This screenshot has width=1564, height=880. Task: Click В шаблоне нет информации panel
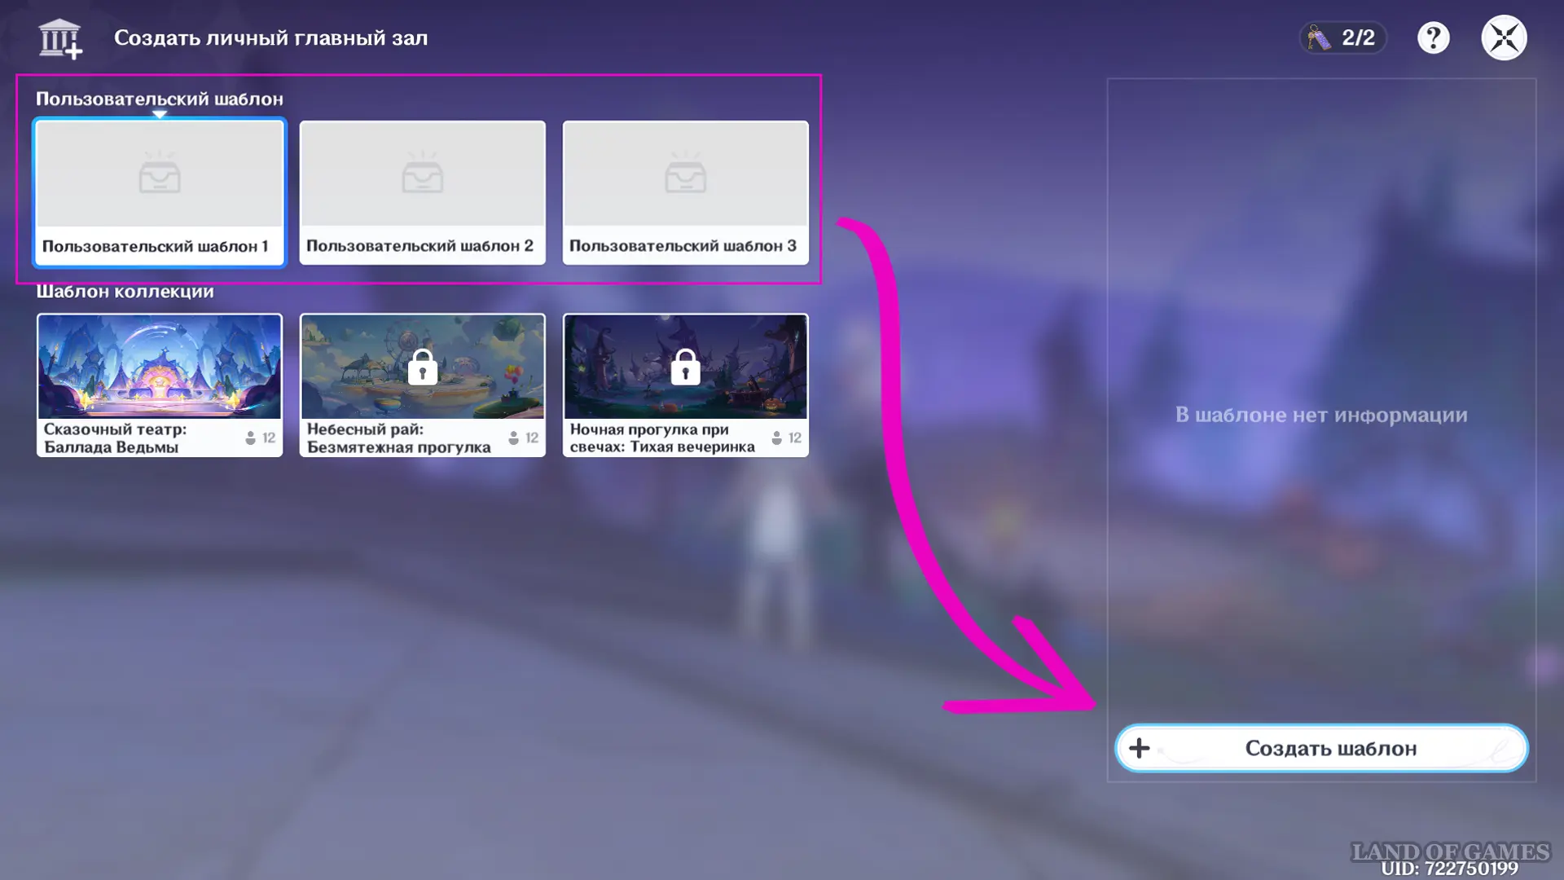[1321, 415]
